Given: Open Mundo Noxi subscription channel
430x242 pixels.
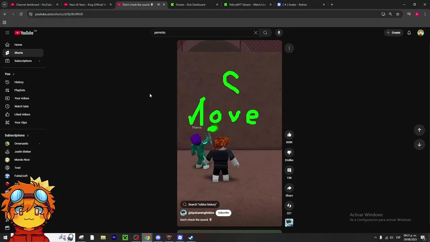Looking at the screenshot, I should tap(23, 160).
